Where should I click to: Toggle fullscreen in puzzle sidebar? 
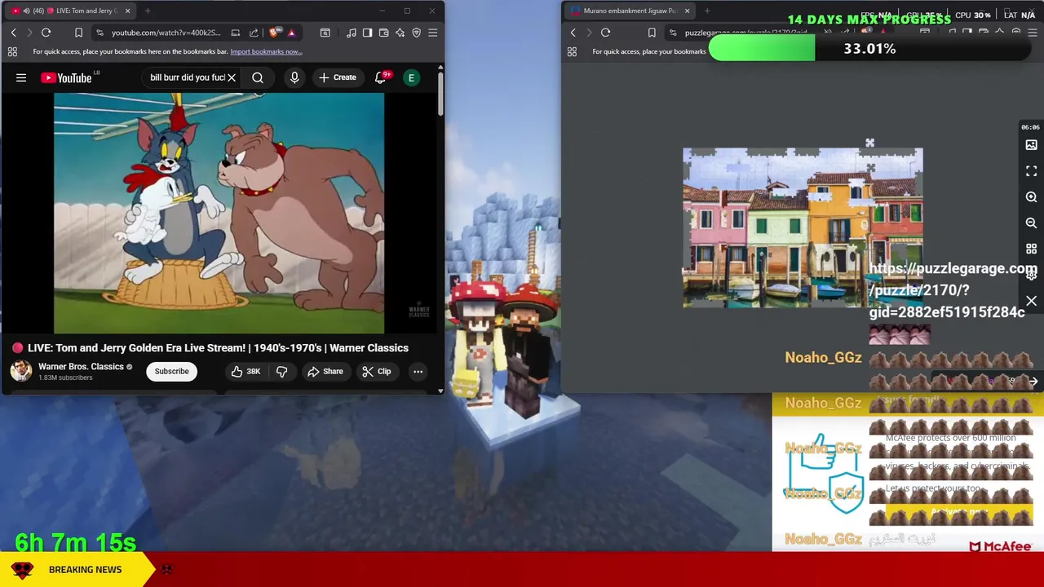coord(1031,171)
